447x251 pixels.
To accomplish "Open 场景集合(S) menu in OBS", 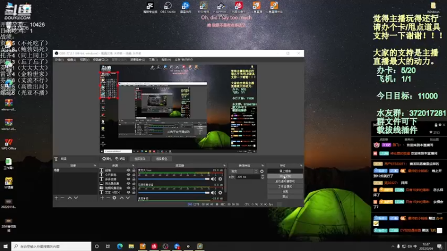I will pyautogui.click(x=137, y=60).
